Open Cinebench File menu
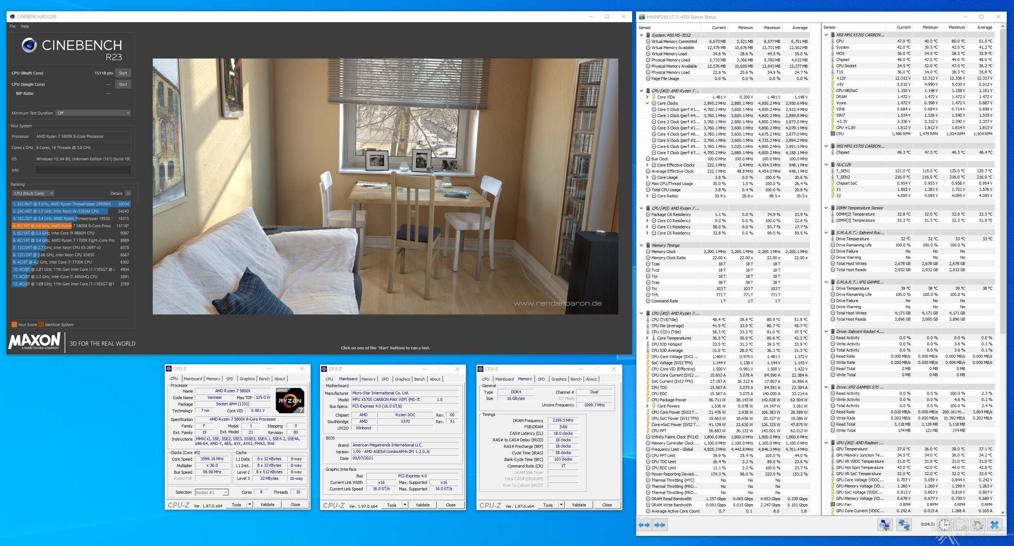 [13, 27]
